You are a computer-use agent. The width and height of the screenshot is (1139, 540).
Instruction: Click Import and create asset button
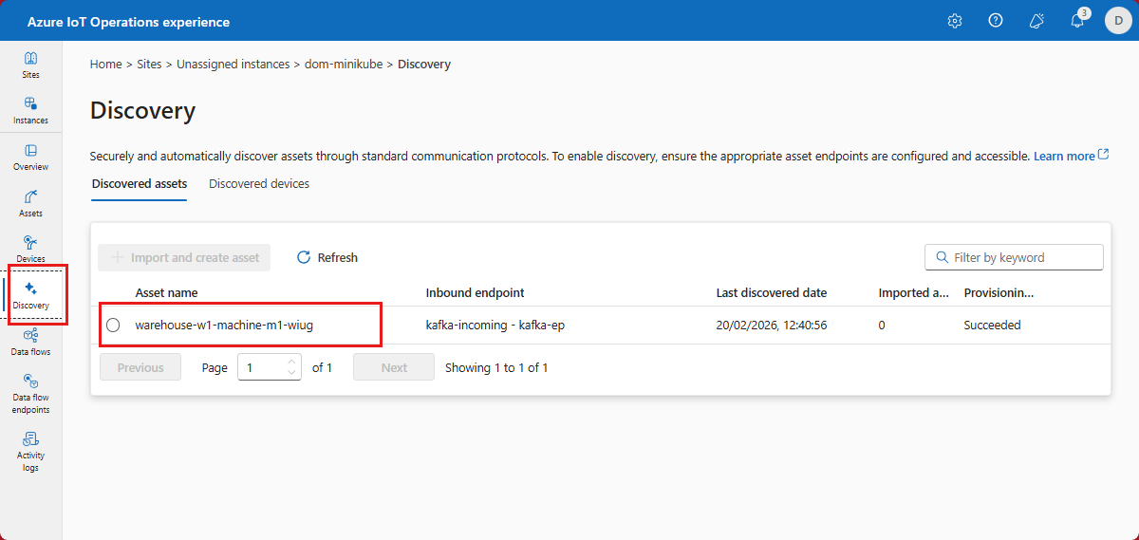pyautogui.click(x=185, y=257)
